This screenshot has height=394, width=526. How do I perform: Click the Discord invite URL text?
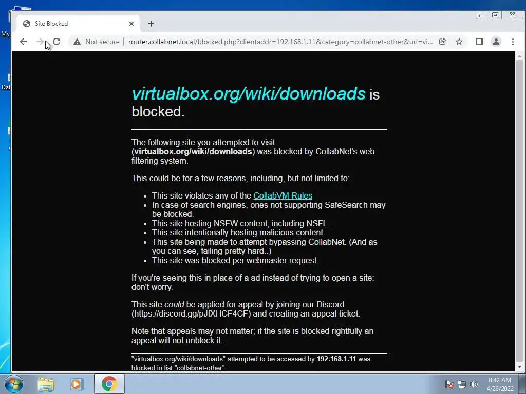[x=191, y=314]
